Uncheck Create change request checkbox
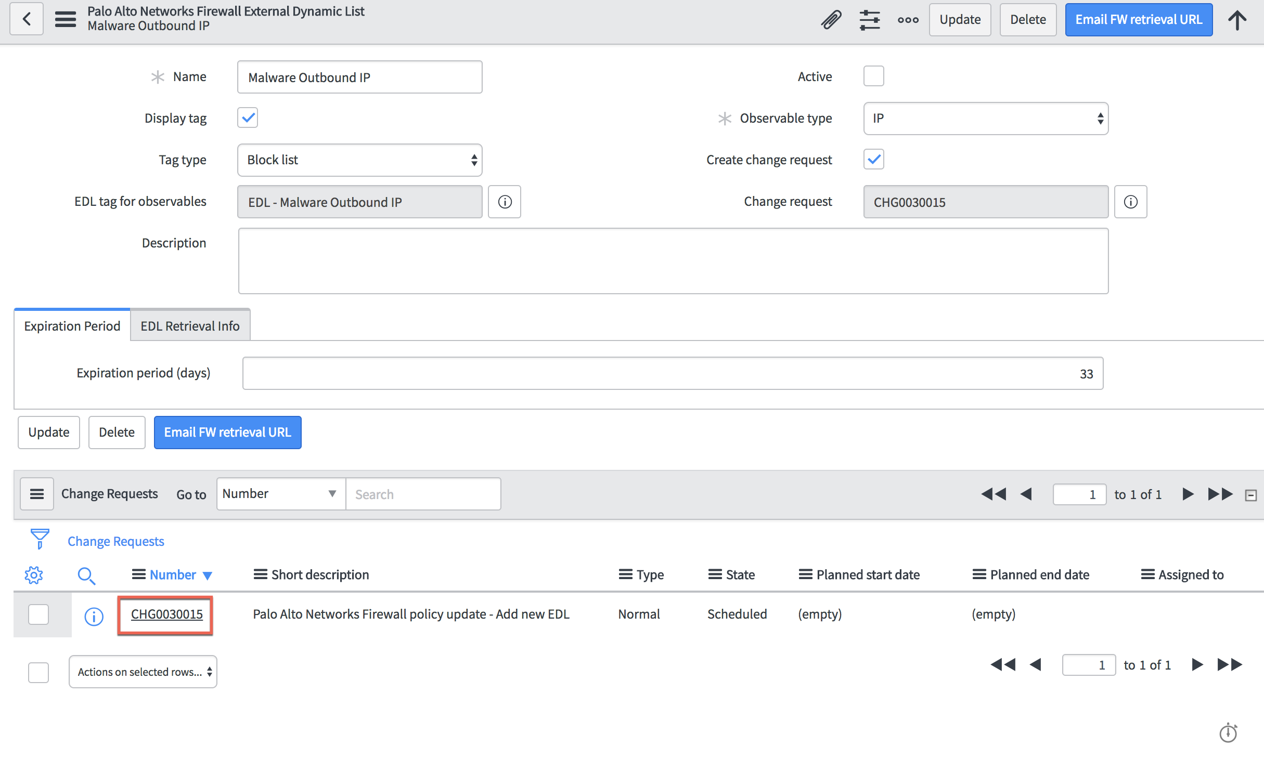Image resolution: width=1264 pixels, height=759 pixels. [874, 159]
